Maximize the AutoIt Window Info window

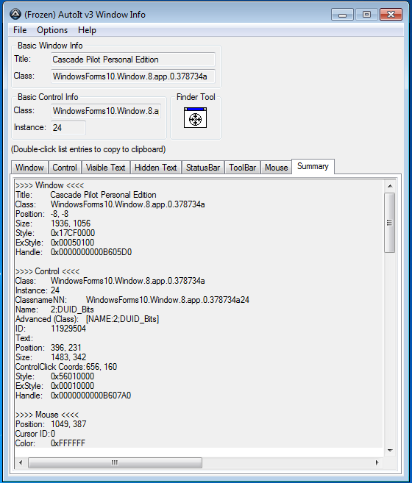(366, 15)
